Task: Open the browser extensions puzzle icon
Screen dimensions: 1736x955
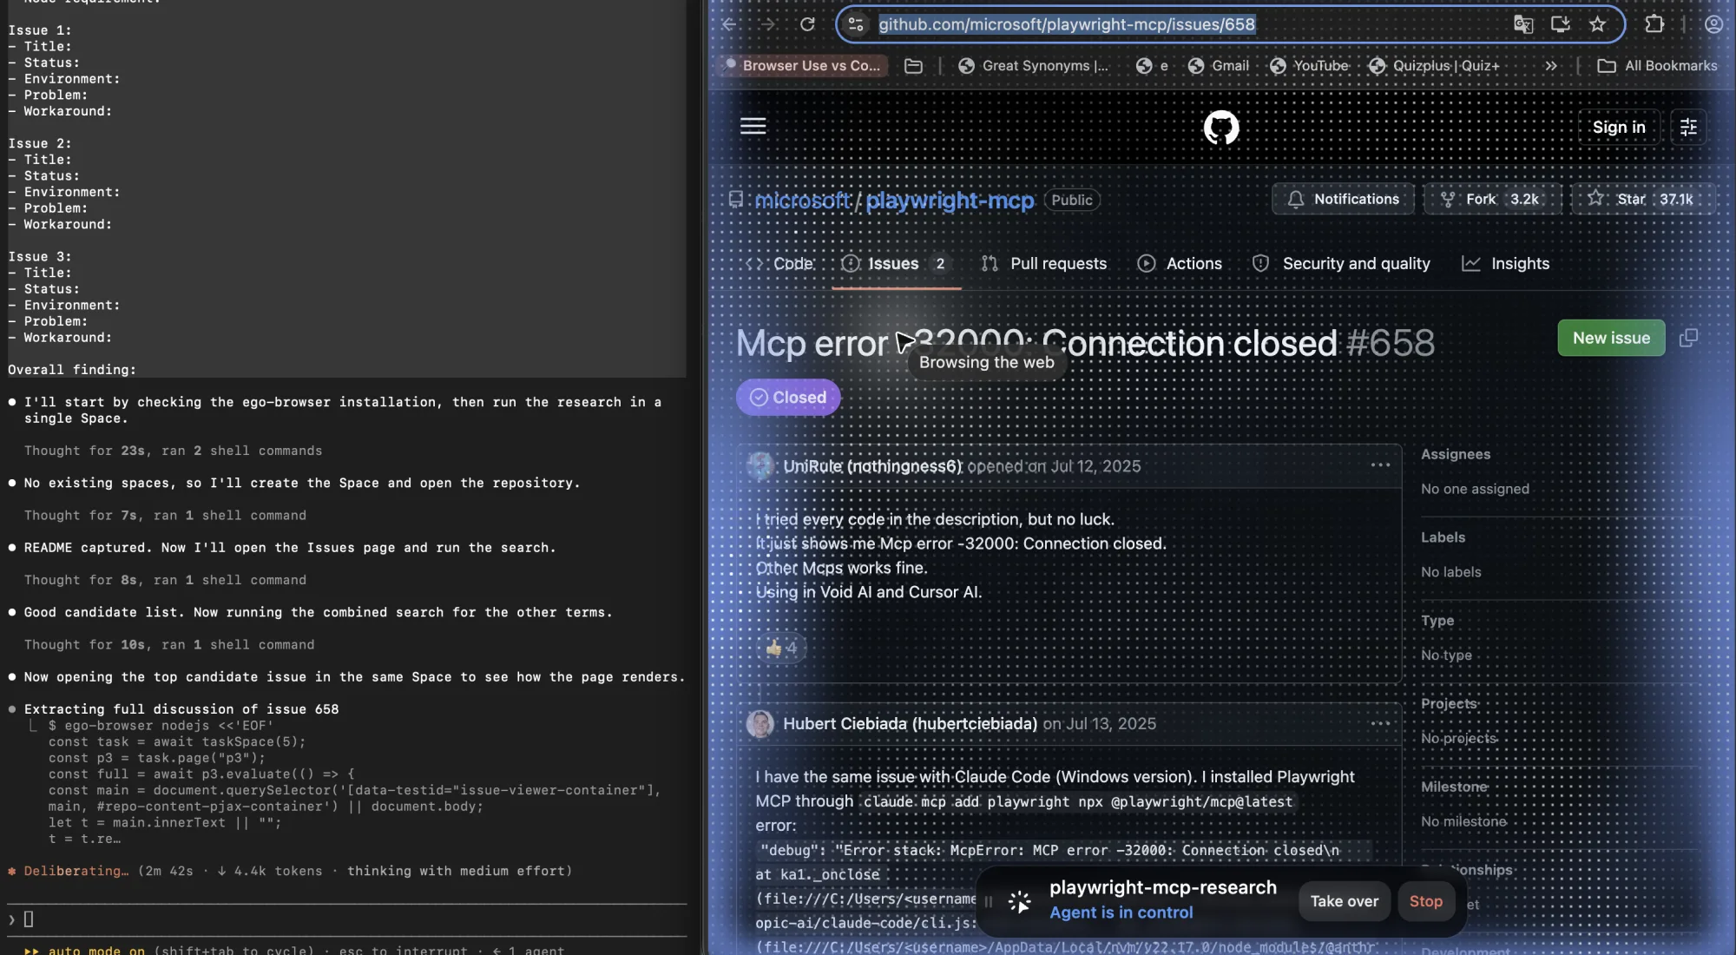Action: pos(1654,24)
